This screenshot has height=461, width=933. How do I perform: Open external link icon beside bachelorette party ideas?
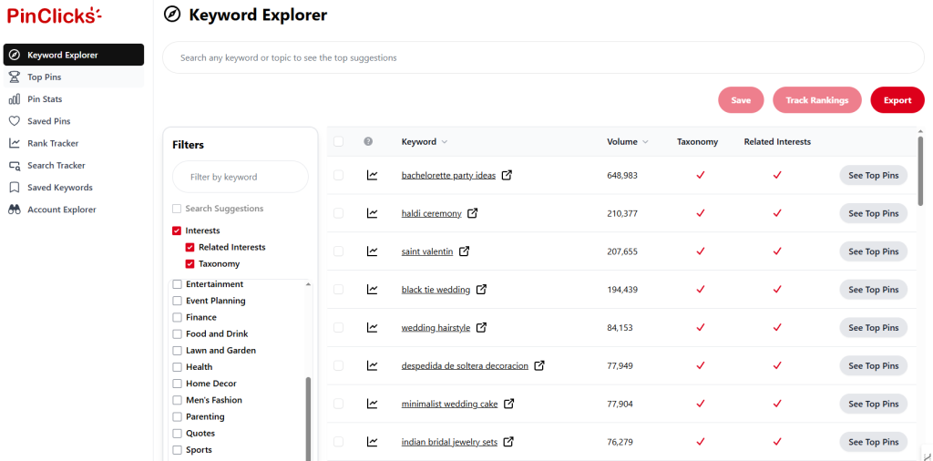point(507,176)
